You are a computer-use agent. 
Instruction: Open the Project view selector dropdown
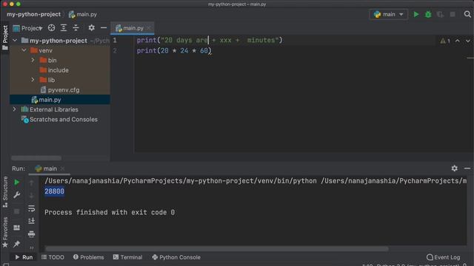[x=28, y=28]
